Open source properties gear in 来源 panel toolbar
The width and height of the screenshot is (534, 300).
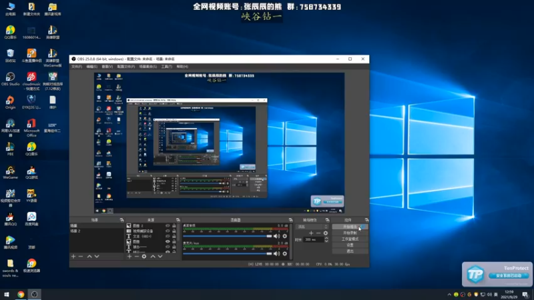pyautogui.click(x=144, y=257)
